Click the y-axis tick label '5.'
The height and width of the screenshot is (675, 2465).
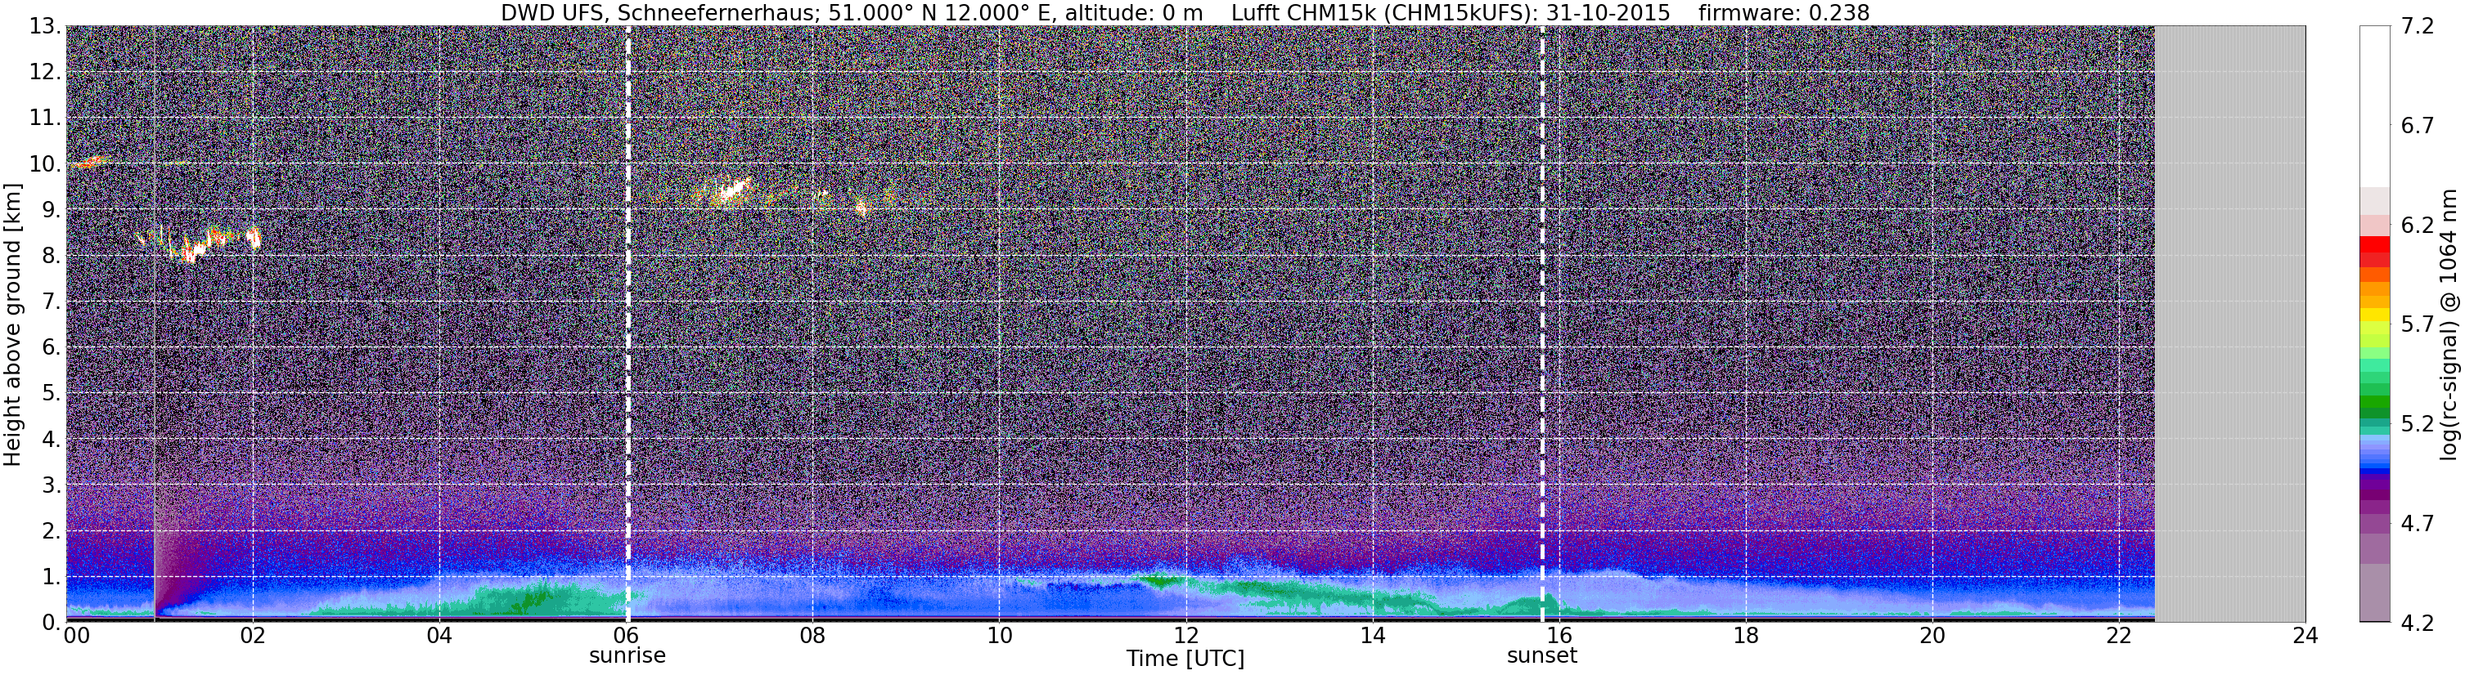[52, 394]
